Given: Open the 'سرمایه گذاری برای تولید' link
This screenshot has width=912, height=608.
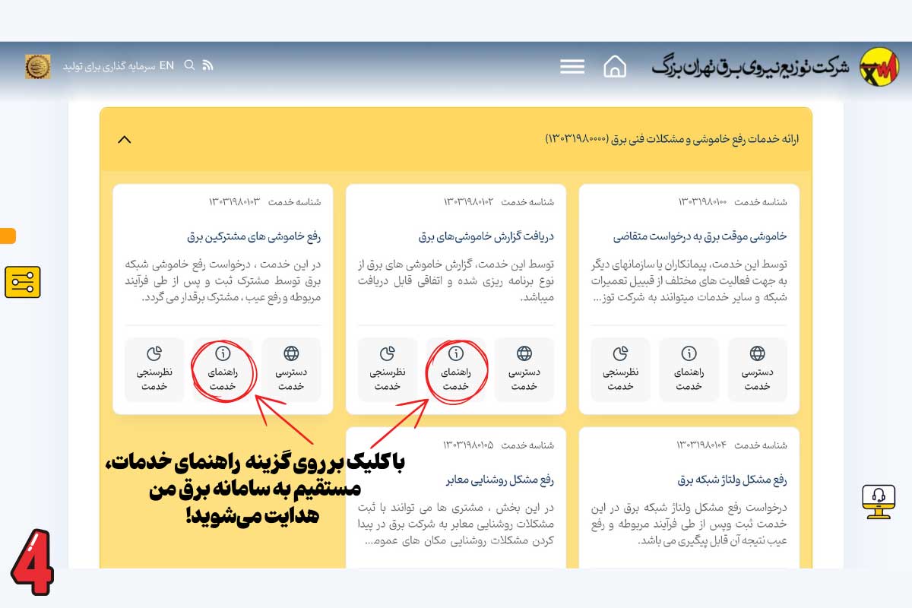Looking at the screenshot, I should point(109,66).
